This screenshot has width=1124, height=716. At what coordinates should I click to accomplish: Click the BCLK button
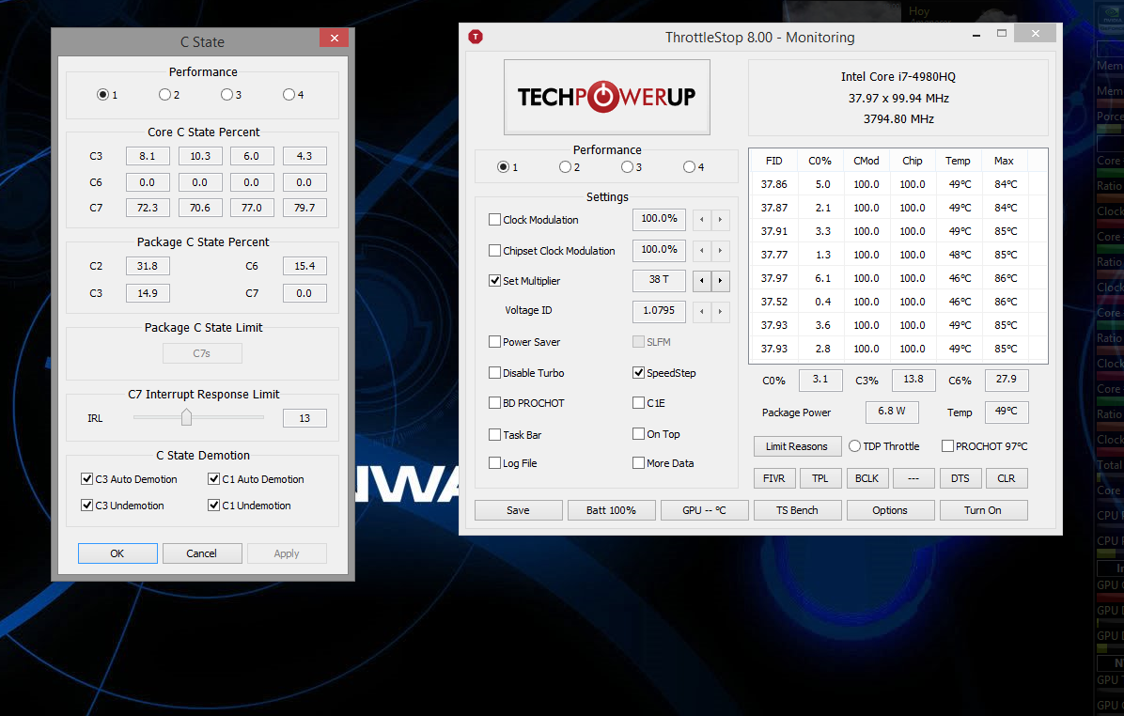click(x=866, y=478)
